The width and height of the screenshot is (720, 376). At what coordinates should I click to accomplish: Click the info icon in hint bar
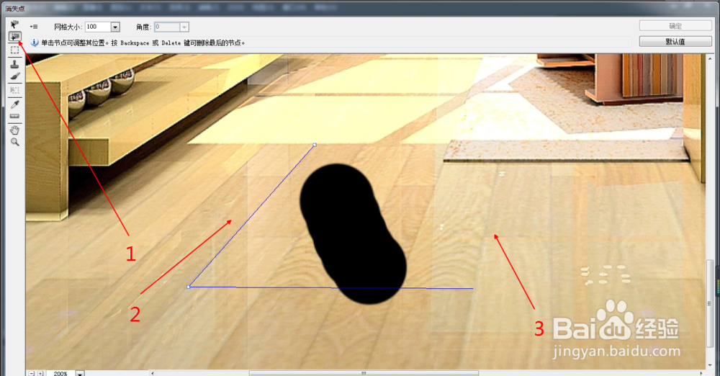(x=35, y=42)
